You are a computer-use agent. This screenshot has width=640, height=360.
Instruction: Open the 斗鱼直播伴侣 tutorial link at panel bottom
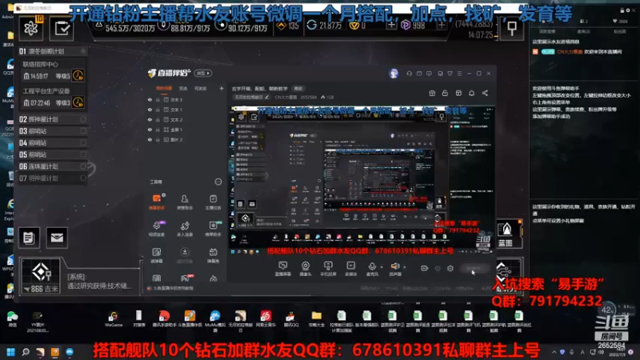point(170,288)
